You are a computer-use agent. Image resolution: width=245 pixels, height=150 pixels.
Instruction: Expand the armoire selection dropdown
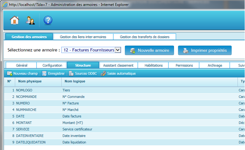click(118, 50)
